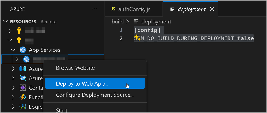Click the blue Azure cubes resource icon
This screenshot has width=267, height=113.
(23, 69)
